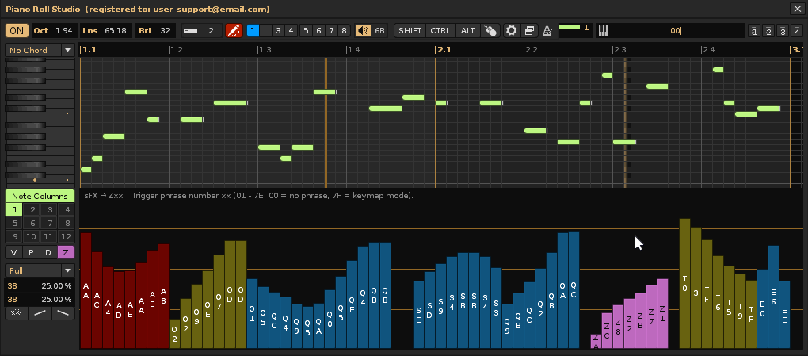
Task: Select note column 5
Action: click(14, 223)
